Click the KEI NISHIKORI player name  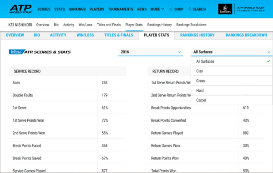[x=20, y=25]
